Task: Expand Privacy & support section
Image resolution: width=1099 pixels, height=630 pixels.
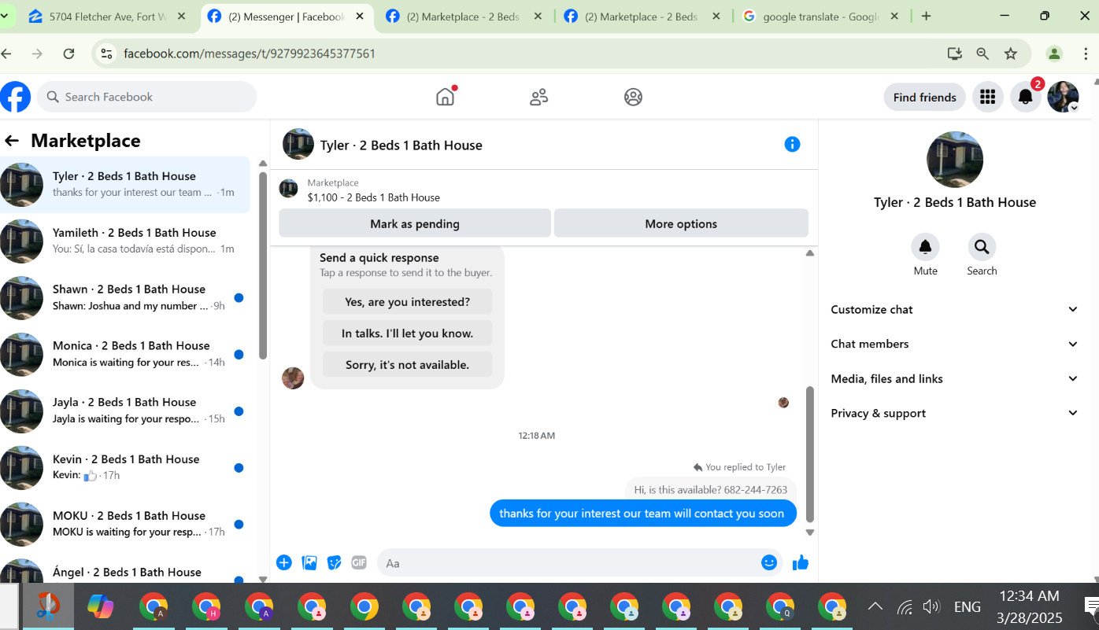Action: 954,413
